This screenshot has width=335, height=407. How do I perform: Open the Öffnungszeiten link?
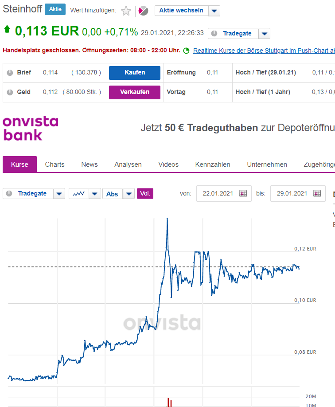point(104,51)
